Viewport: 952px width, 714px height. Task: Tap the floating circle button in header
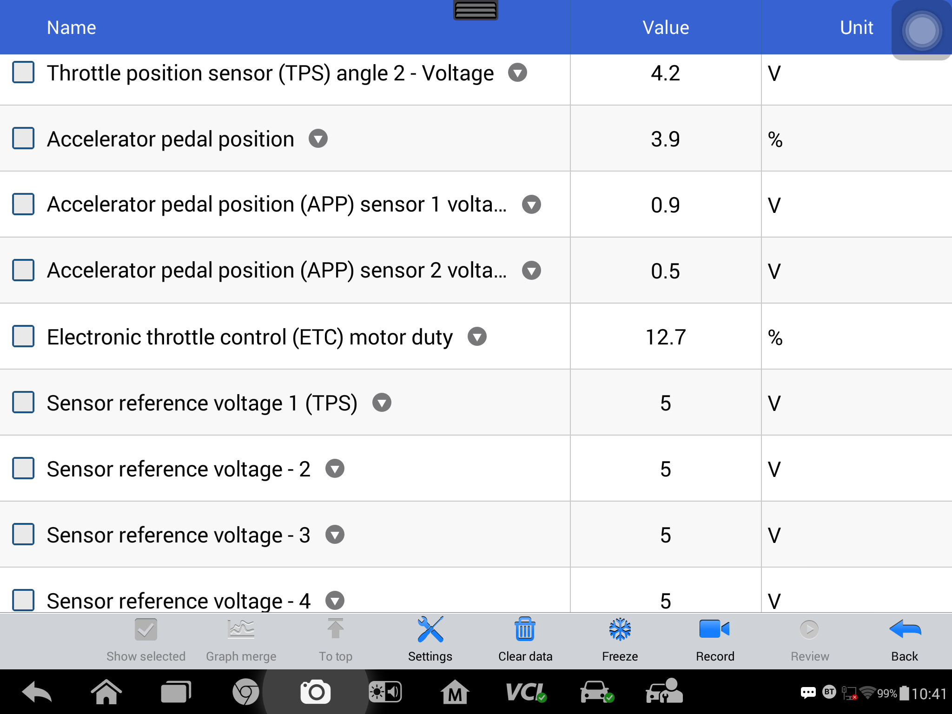[922, 31]
